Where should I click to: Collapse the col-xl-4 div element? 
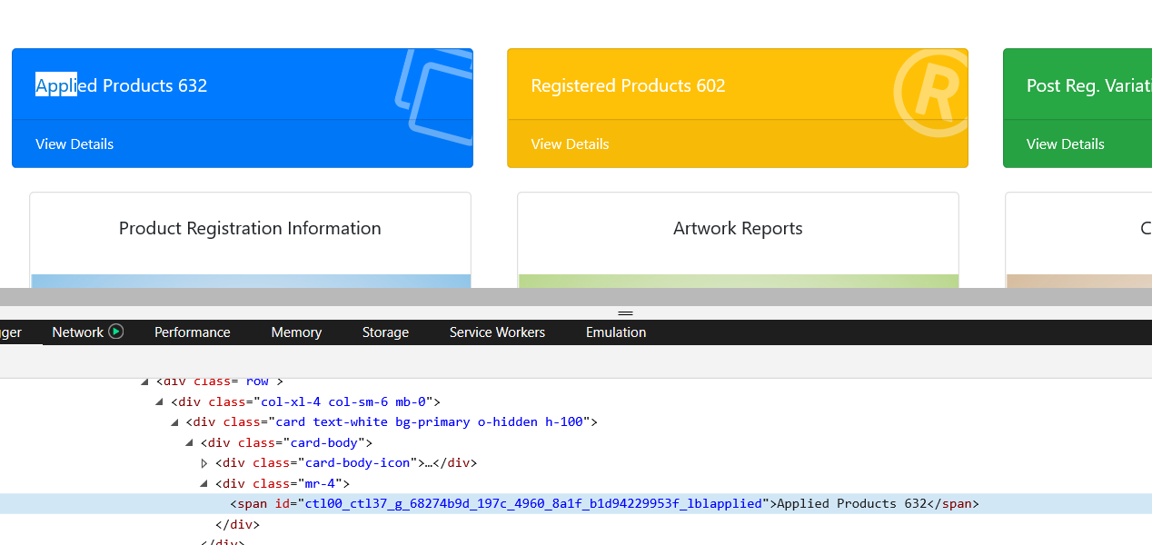[x=159, y=401]
